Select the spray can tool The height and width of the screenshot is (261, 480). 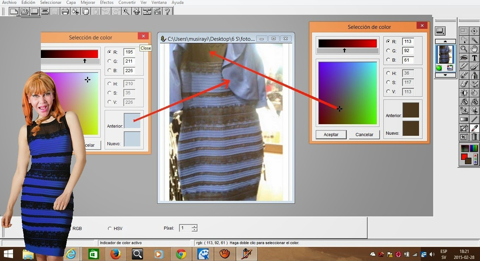[x=474, y=75]
